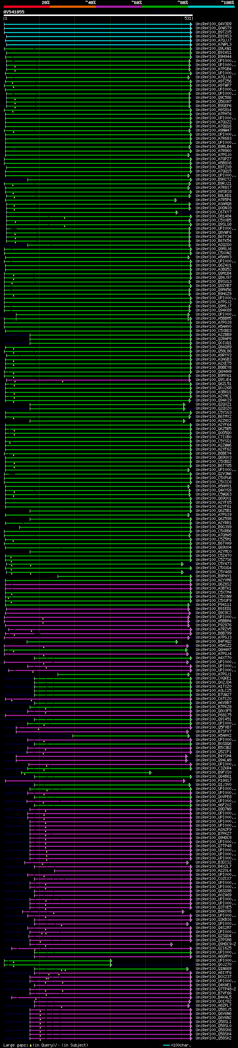Open hit UniRef100_A7PGJ0
The width and height of the screenshot is (238, 1048).
pyautogui.click(x=213, y=155)
